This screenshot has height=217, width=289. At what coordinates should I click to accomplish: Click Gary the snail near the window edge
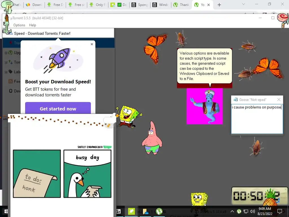[283, 20]
